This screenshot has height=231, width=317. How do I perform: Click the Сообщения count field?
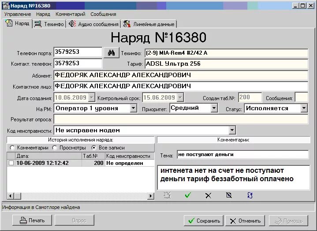point(301,97)
